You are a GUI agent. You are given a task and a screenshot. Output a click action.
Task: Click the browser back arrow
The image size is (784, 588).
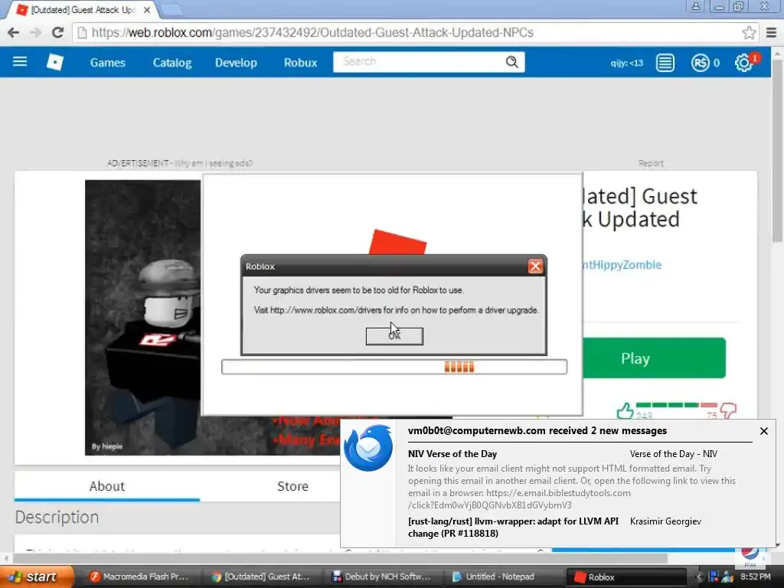14,32
